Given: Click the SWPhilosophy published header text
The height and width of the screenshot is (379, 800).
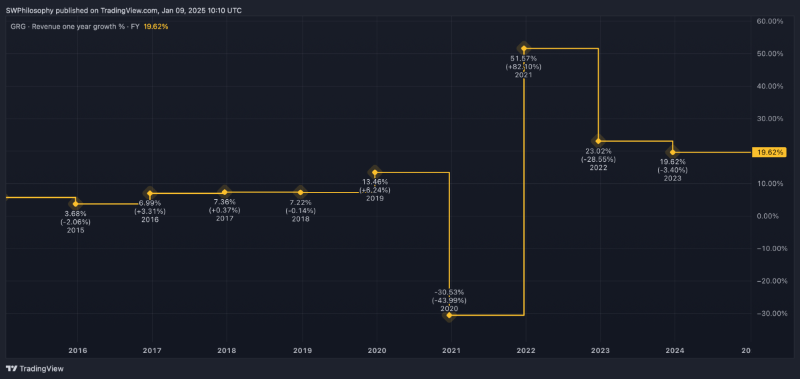Looking at the screenshot, I should [x=123, y=11].
